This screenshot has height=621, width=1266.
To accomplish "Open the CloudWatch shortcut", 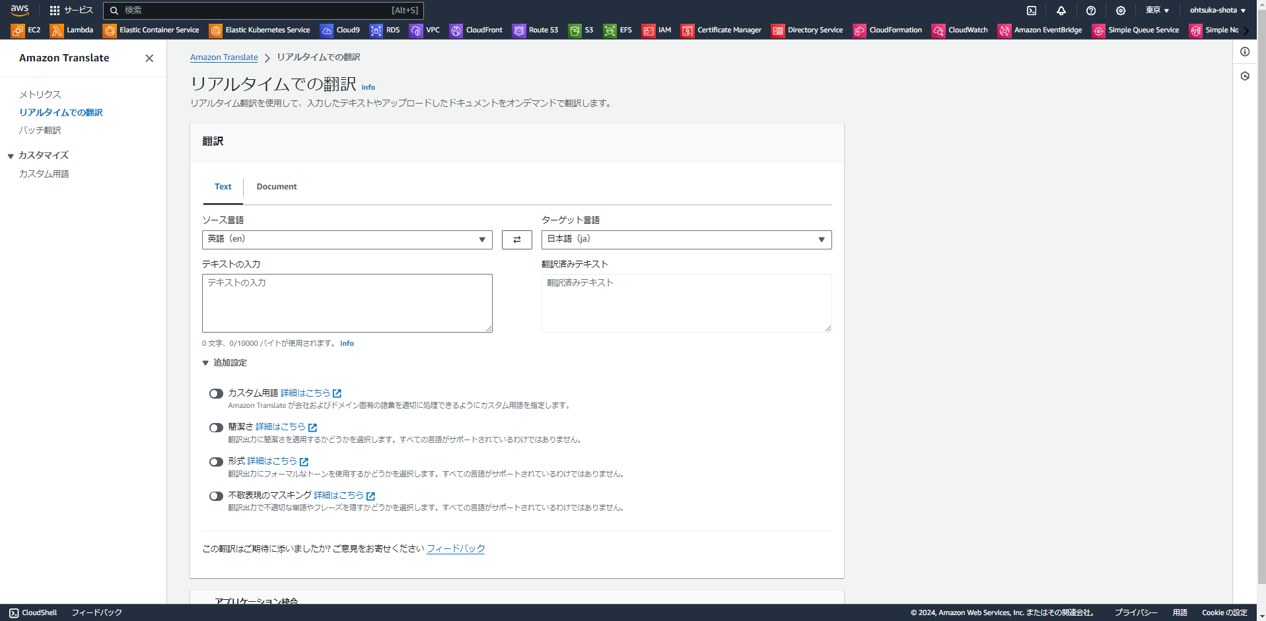I will pyautogui.click(x=960, y=30).
